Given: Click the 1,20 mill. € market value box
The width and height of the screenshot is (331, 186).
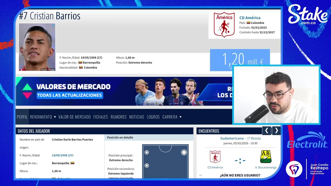Looking at the screenshot, I should click(240, 60).
